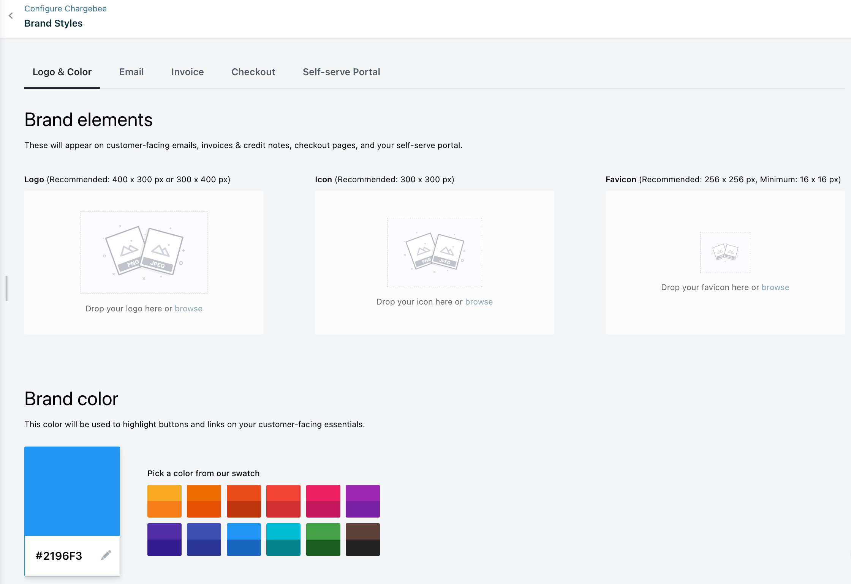The width and height of the screenshot is (851, 584).
Task: Click the #2196F3 hex value field
Action: [x=59, y=556]
